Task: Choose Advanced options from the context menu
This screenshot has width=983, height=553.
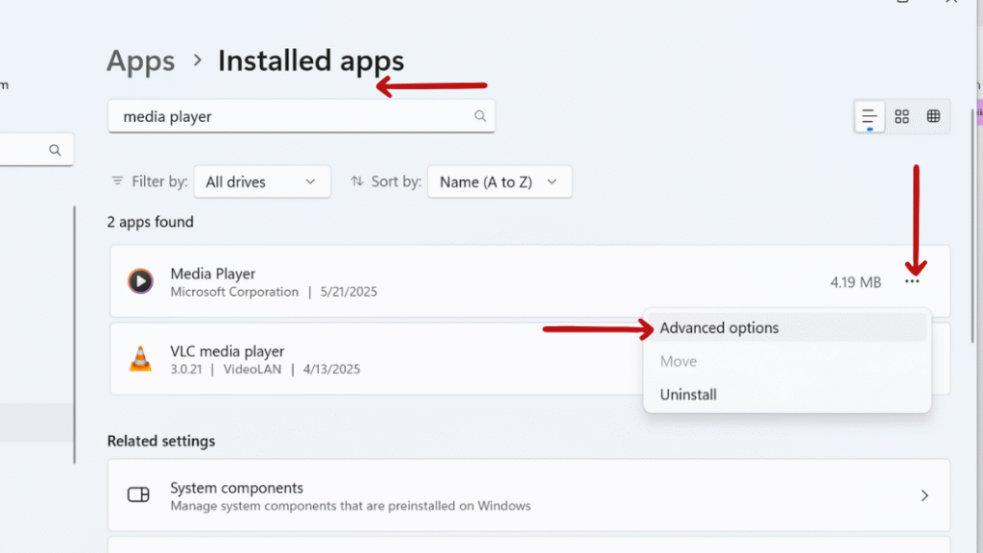Action: click(787, 328)
